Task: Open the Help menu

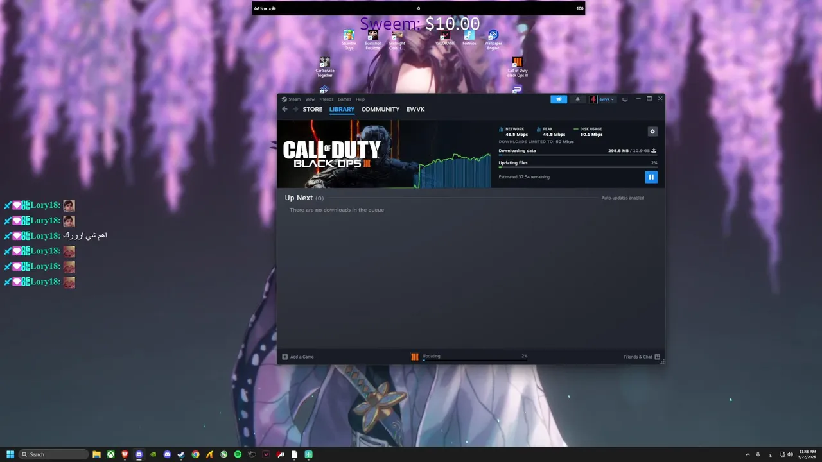Action: point(360,99)
